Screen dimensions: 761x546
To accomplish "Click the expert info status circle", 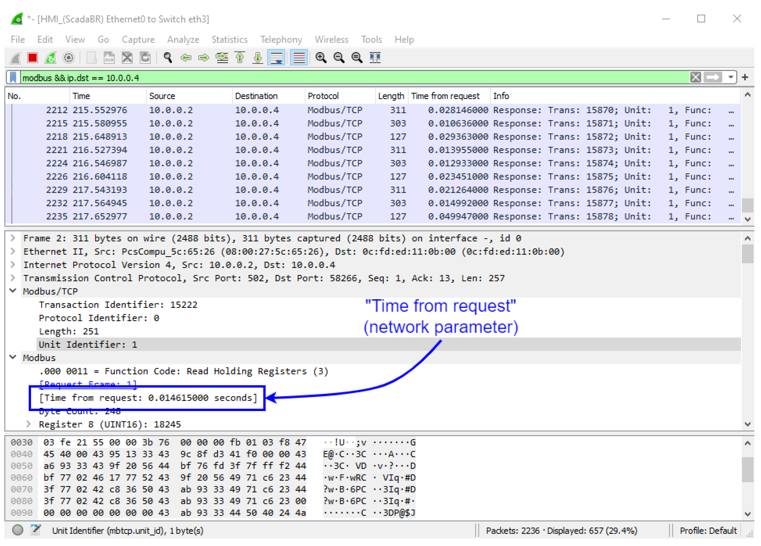I will tap(17, 530).
